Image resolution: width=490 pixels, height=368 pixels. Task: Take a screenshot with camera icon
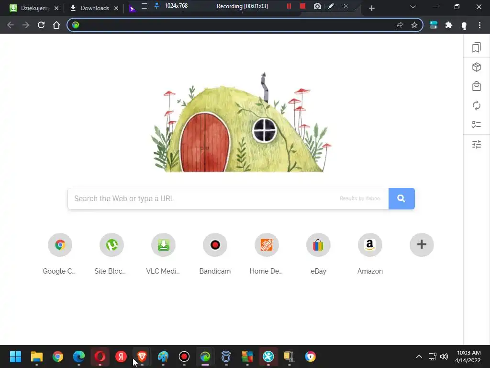tap(317, 6)
